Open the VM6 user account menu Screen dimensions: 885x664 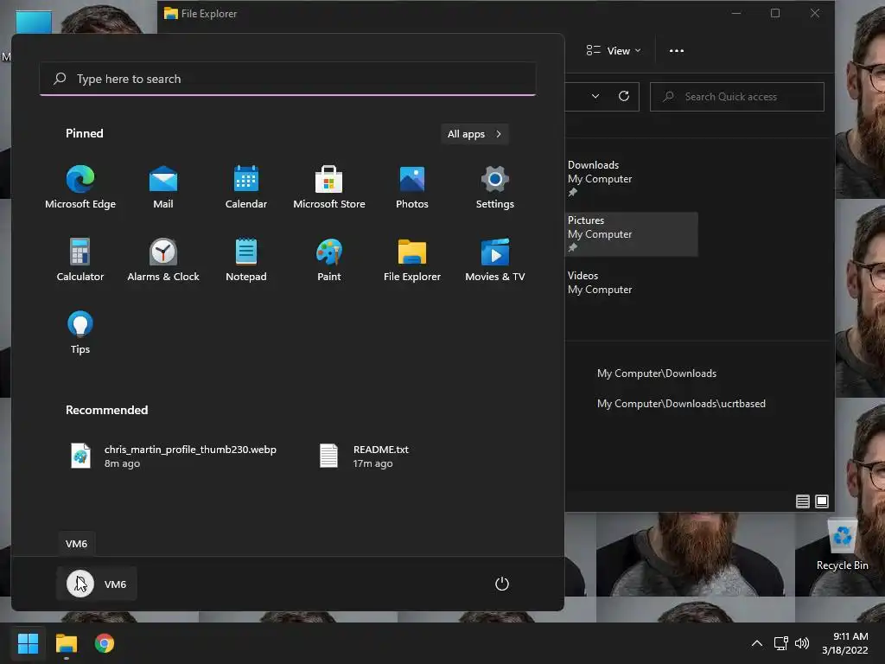[97, 584]
